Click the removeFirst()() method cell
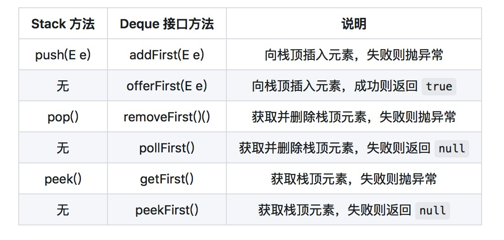 click(166, 117)
